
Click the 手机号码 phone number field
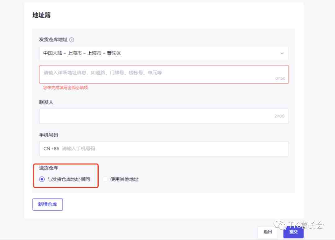point(164,149)
